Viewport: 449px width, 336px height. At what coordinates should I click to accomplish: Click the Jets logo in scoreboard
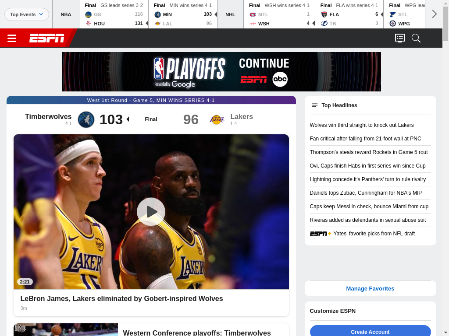tap(392, 24)
